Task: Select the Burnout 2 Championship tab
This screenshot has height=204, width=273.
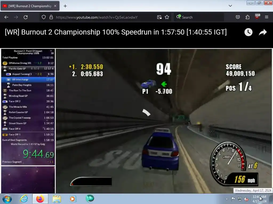Action: [30, 6]
